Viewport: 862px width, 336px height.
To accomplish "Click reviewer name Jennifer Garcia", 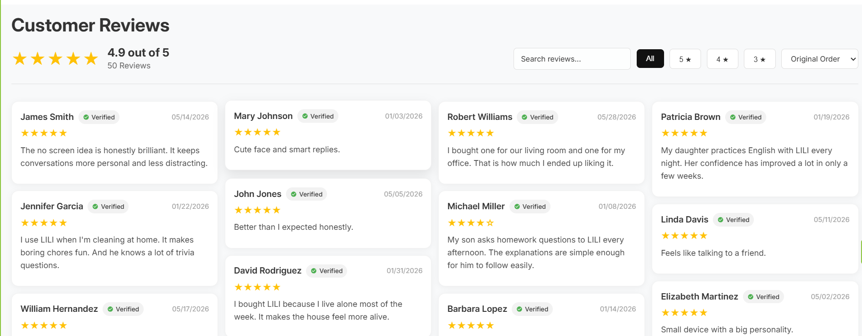I will (52, 207).
